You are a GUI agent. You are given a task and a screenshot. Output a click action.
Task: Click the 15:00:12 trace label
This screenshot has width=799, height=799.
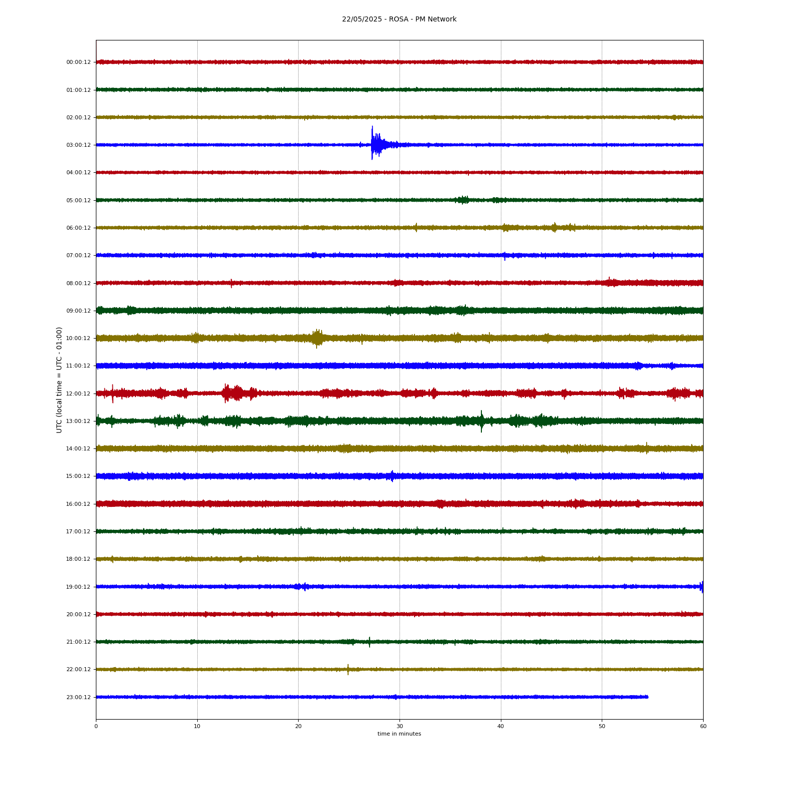tap(78, 476)
